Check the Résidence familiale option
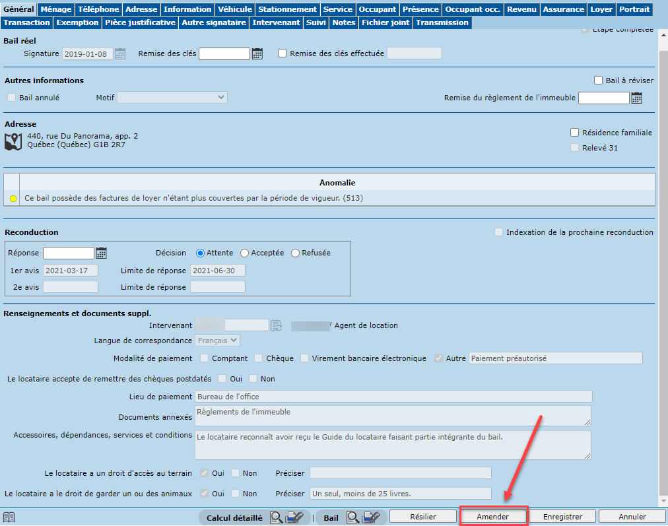668x526 pixels. coord(574,133)
